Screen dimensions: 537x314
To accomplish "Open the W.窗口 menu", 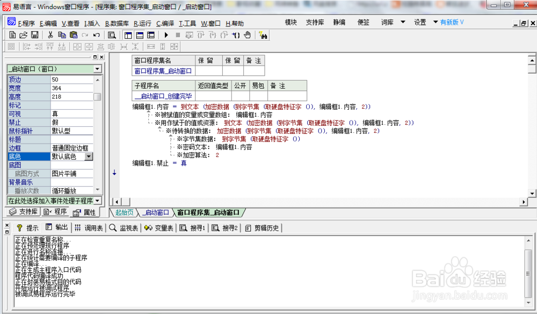I will click(x=211, y=23).
